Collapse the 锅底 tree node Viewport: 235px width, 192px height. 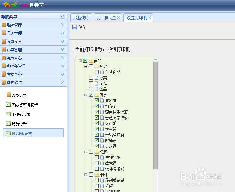(x=86, y=152)
